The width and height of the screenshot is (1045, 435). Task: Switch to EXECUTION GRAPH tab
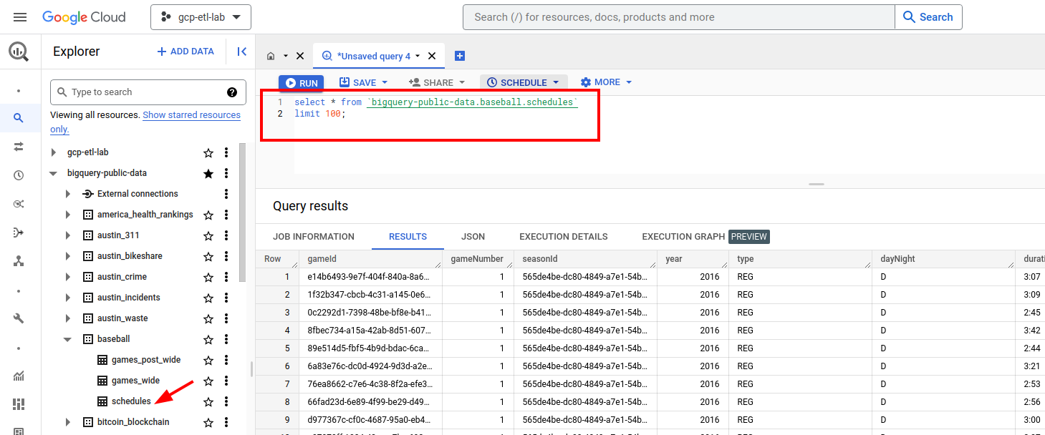[684, 237]
